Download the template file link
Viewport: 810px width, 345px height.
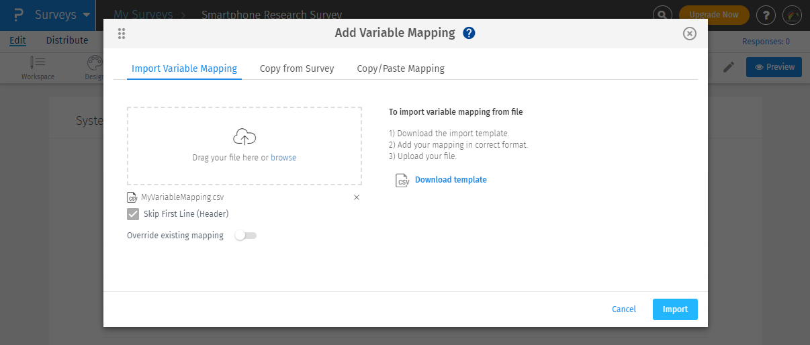(x=451, y=180)
